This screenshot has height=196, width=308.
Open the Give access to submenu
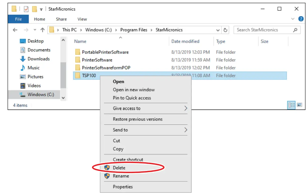[146, 108]
